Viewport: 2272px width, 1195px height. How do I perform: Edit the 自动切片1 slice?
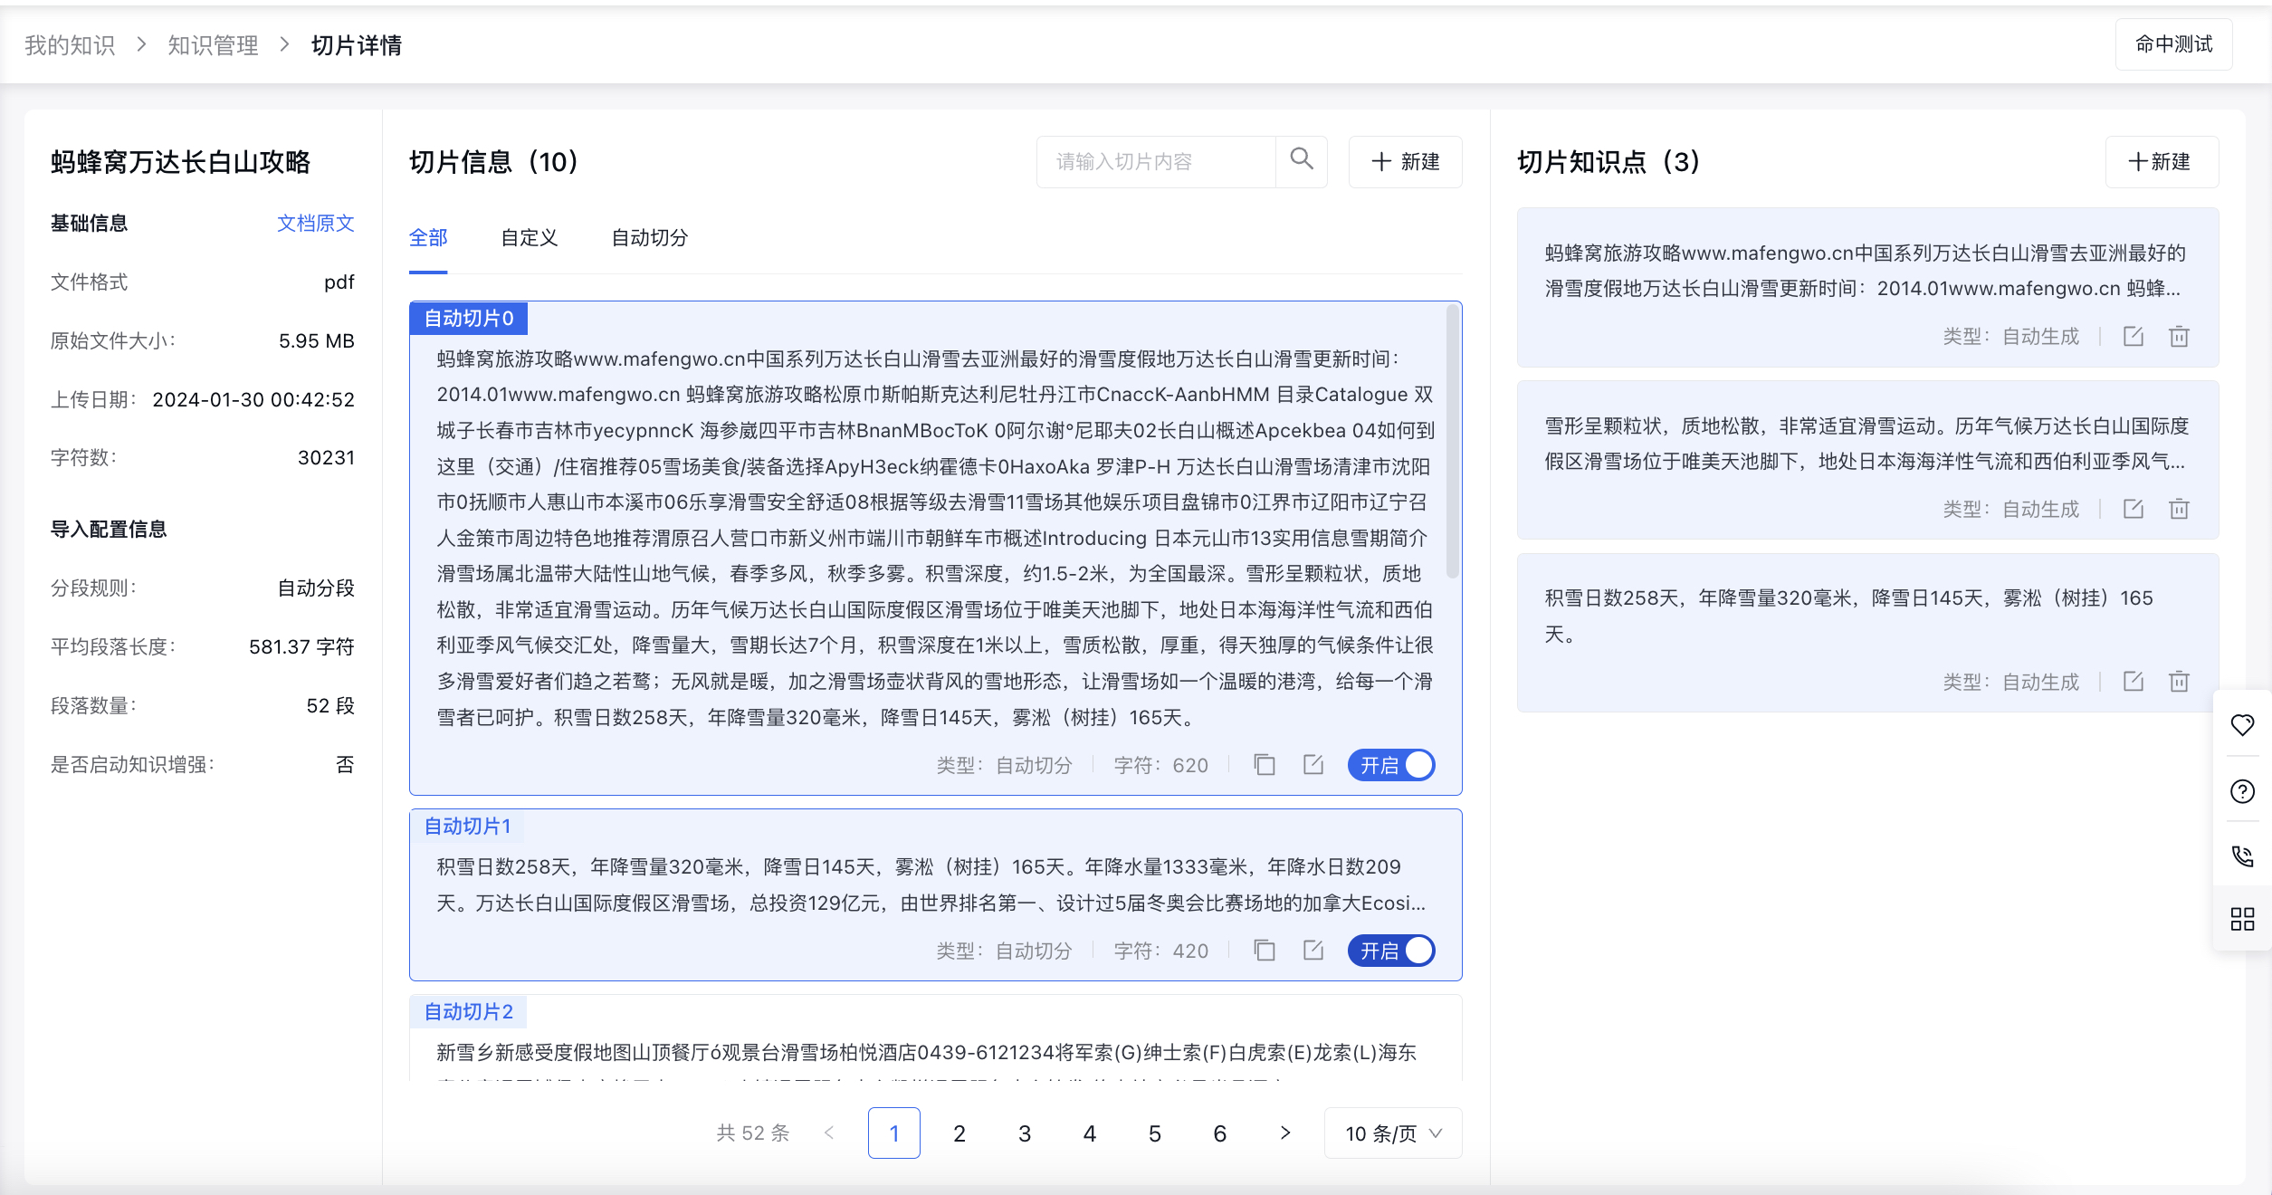(x=1313, y=951)
